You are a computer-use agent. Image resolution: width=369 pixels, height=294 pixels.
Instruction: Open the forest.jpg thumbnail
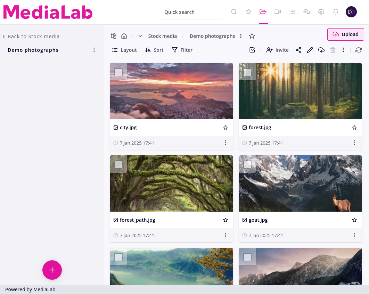[301, 91]
